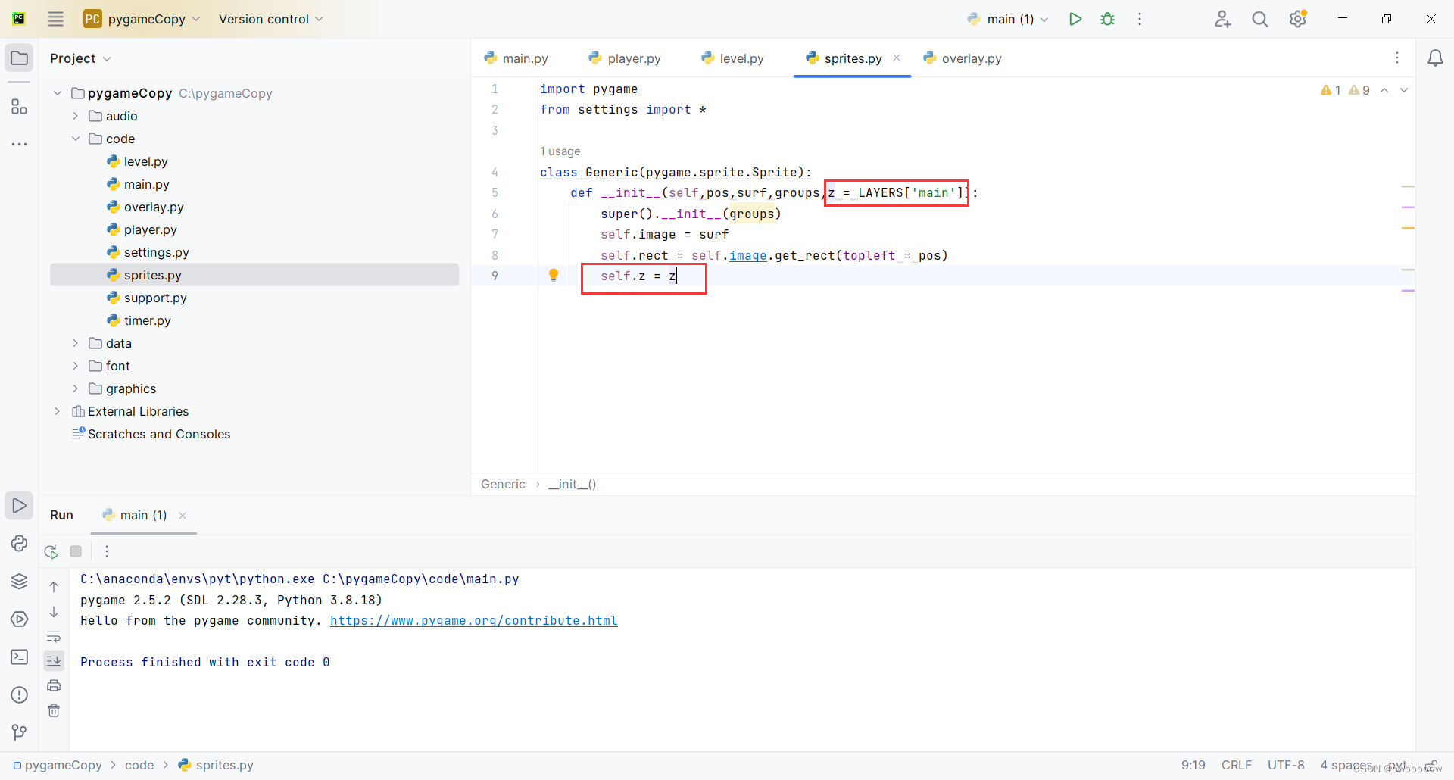Show more tool windows ellipsis
This screenshot has width=1454, height=780.
pyautogui.click(x=19, y=144)
